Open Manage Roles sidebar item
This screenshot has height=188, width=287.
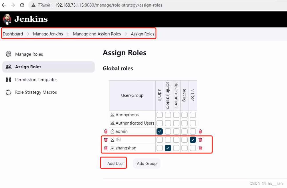pyautogui.click(x=48, y=54)
